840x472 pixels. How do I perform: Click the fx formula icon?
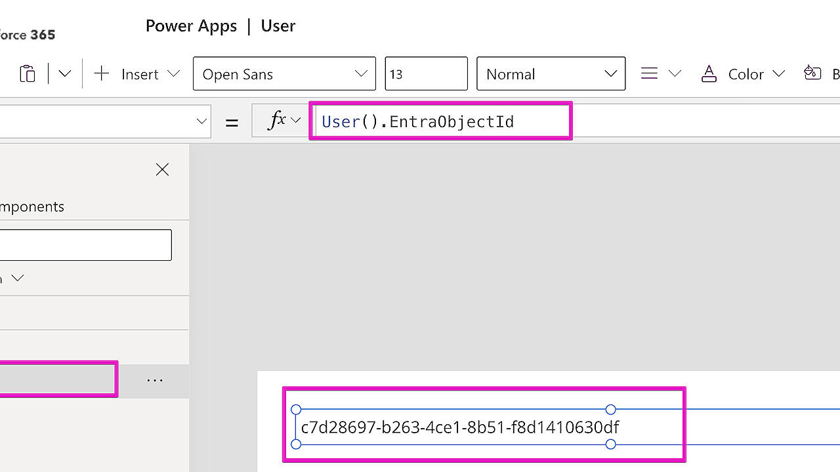(x=279, y=120)
